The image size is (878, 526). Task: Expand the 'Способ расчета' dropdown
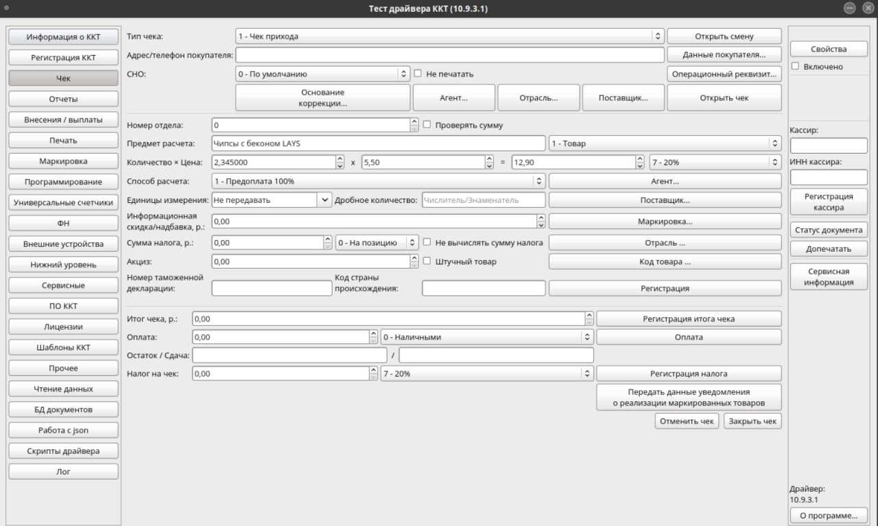[x=379, y=181]
